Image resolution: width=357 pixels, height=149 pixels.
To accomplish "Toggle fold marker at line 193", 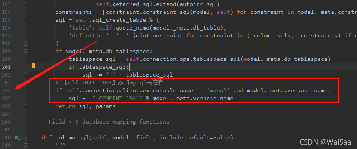I will 26,4.
